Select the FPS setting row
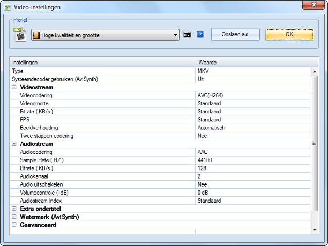Viewport: 328px width, 246px height. [160, 120]
